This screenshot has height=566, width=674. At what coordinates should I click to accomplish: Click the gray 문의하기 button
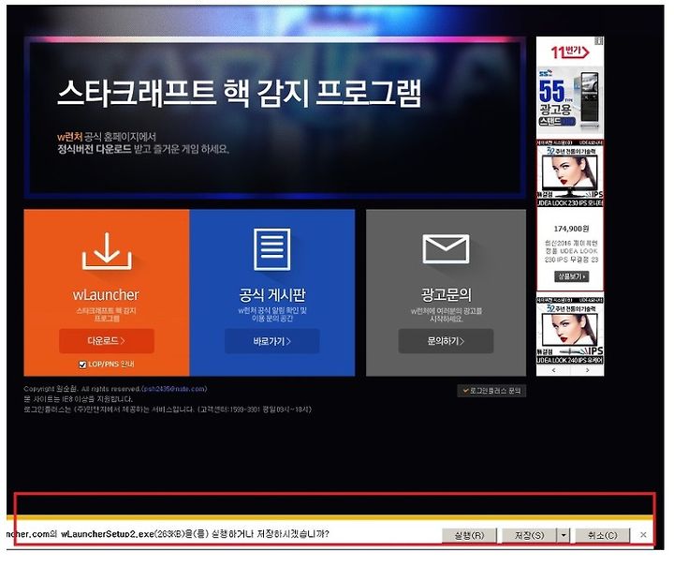(x=446, y=341)
